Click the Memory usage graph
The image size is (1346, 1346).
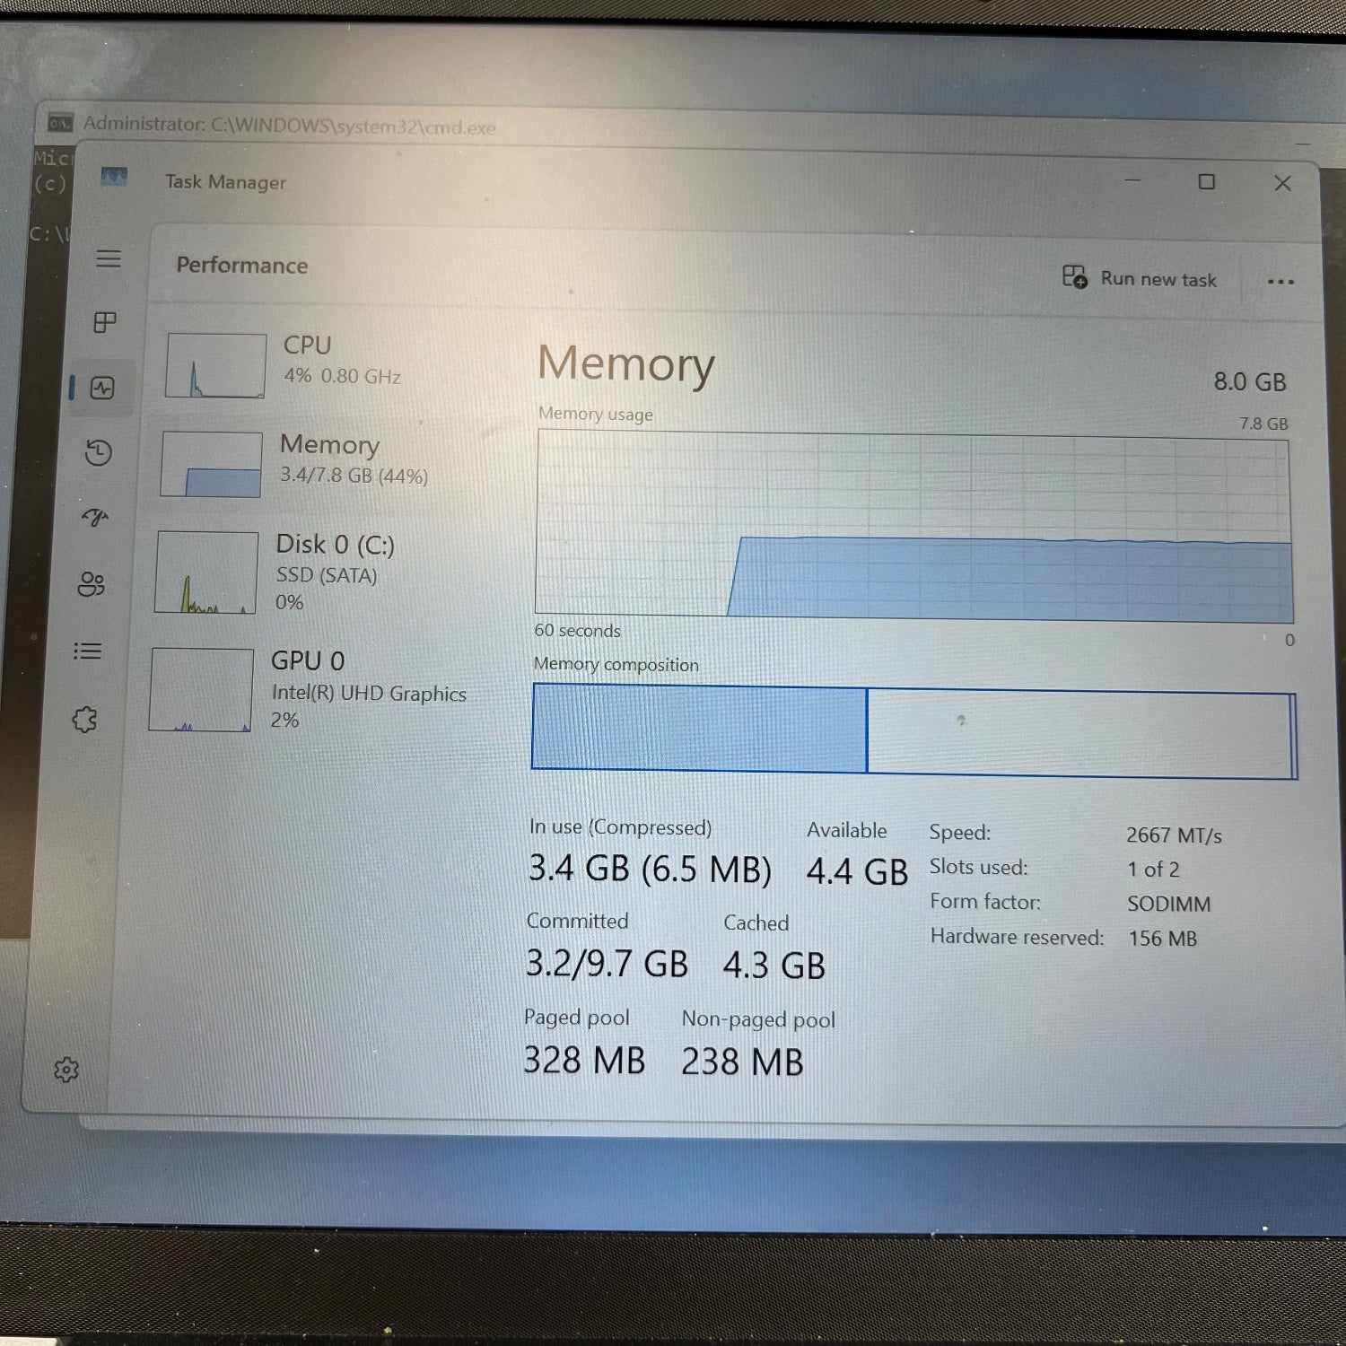913,527
